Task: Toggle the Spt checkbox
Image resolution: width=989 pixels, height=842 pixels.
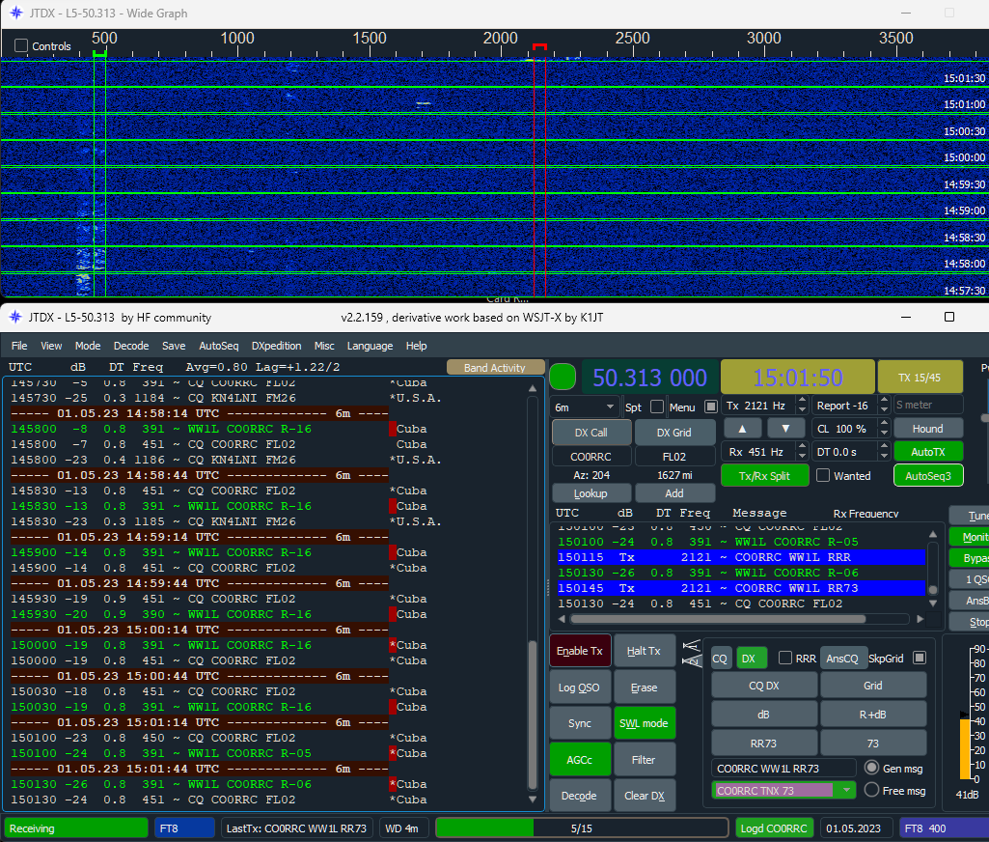Action: coord(657,407)
